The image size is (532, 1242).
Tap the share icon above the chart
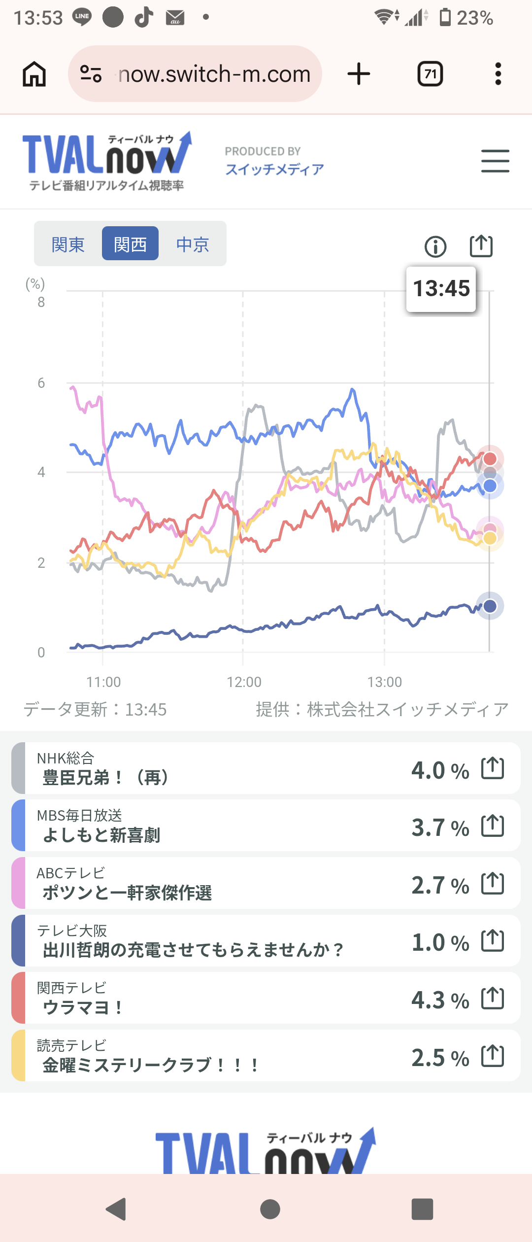coord(481,246)
